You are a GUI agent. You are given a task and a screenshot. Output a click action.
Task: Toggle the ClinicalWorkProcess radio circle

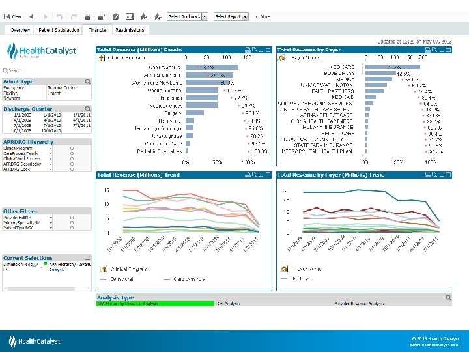[x=72, y=158]
